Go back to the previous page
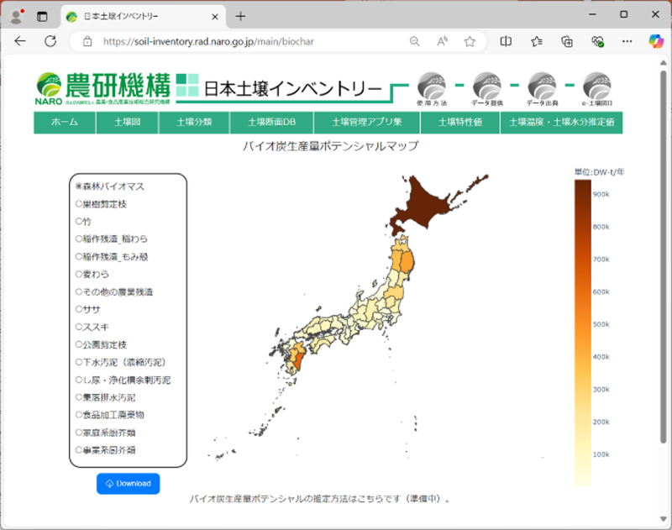The image size is (672, 530). click(x=20, y=41)
